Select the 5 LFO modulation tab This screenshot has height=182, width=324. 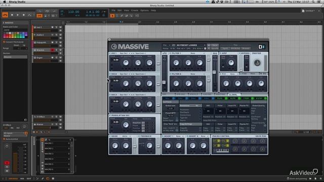click(x=220, y=99)
